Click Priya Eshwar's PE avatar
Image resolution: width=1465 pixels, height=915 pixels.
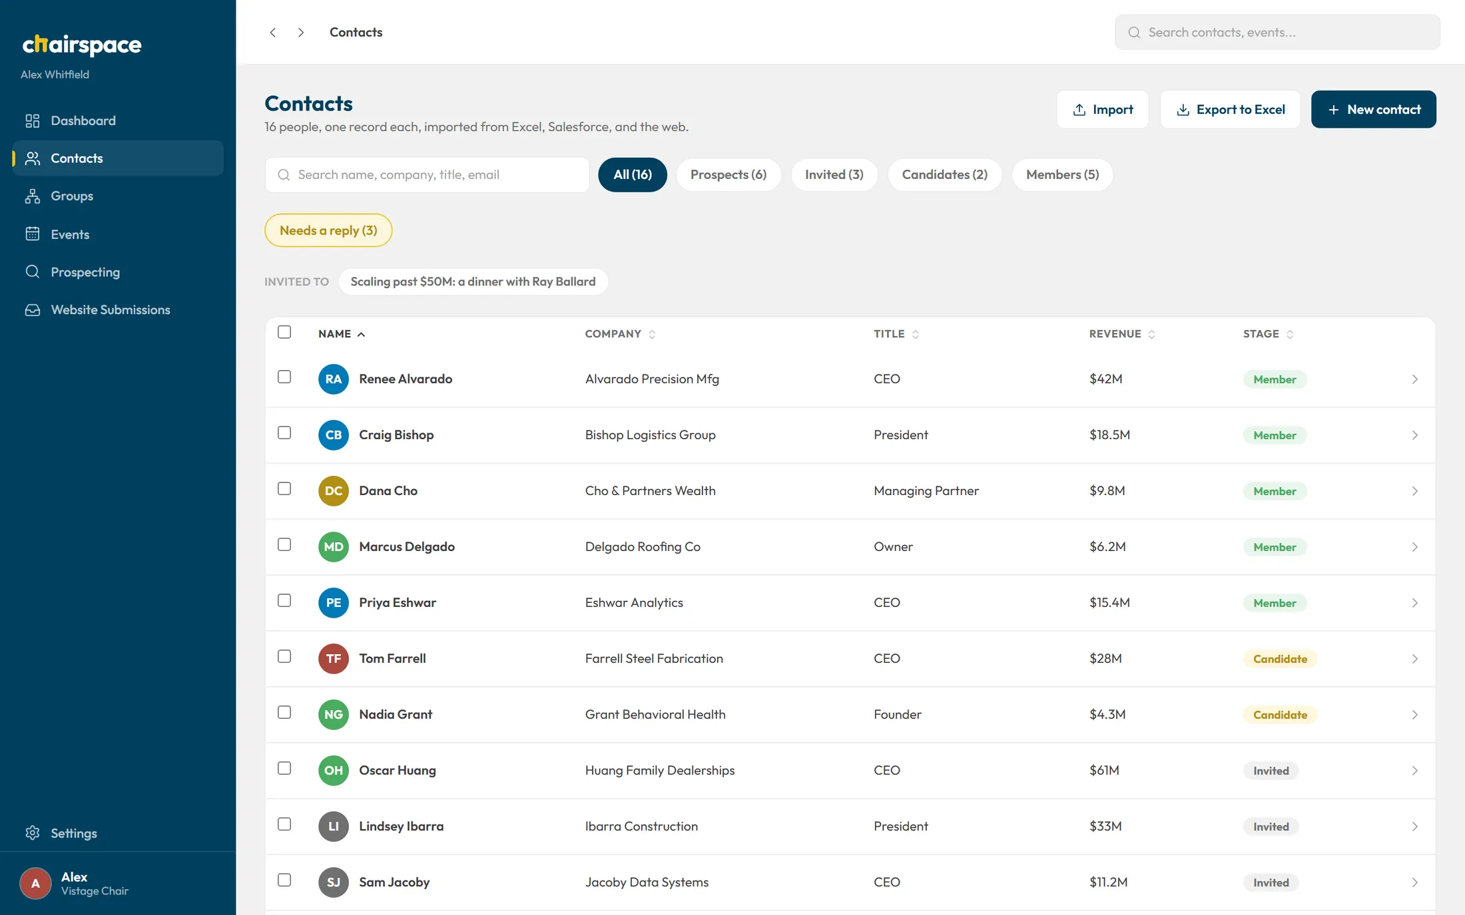point(334,602)
